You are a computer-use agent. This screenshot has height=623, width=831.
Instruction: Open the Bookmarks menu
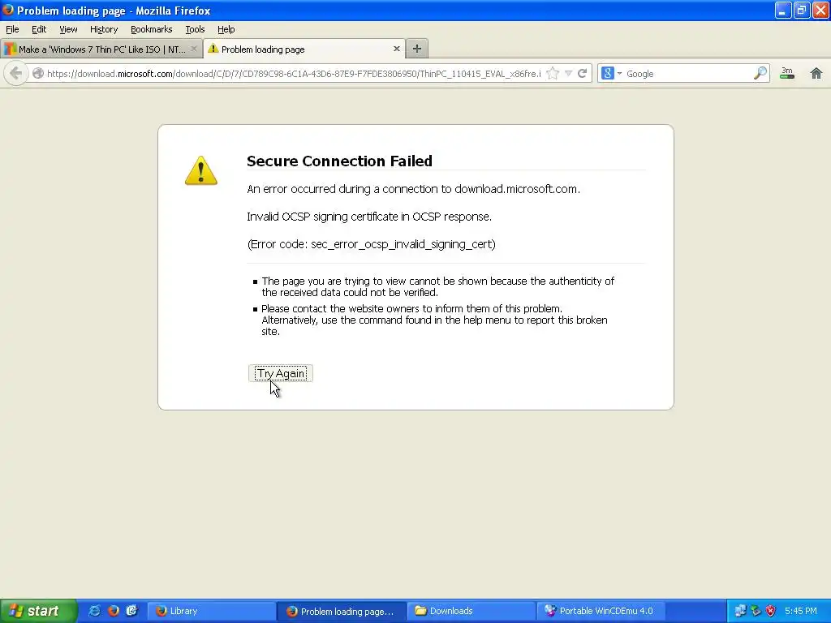pyautogui.click(x=152, y=29)
